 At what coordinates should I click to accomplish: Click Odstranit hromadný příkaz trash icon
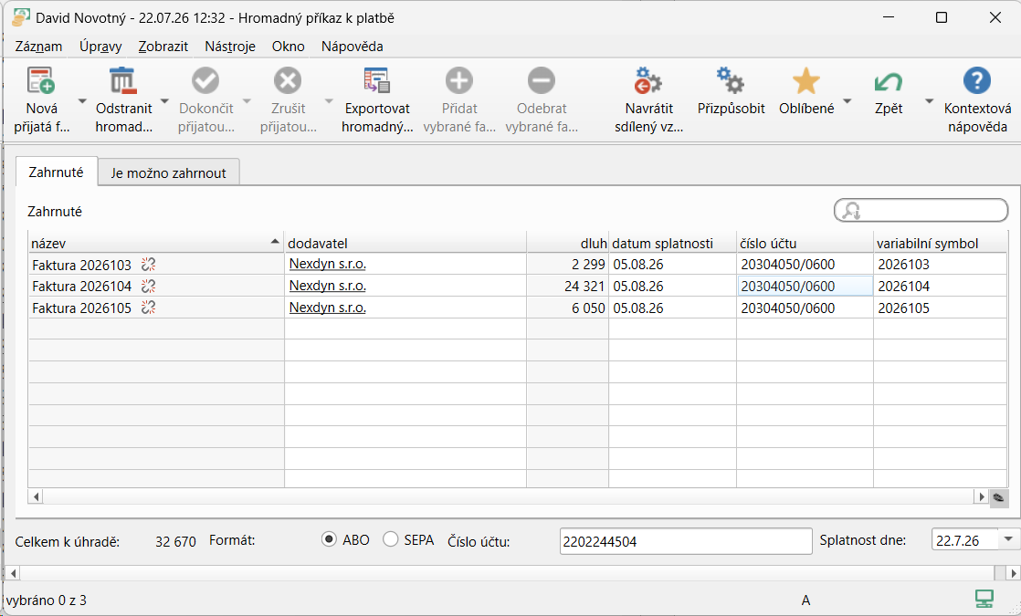coord(123,80)
